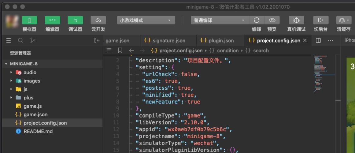Click the "compileType" key text

[x=157, y=116]
